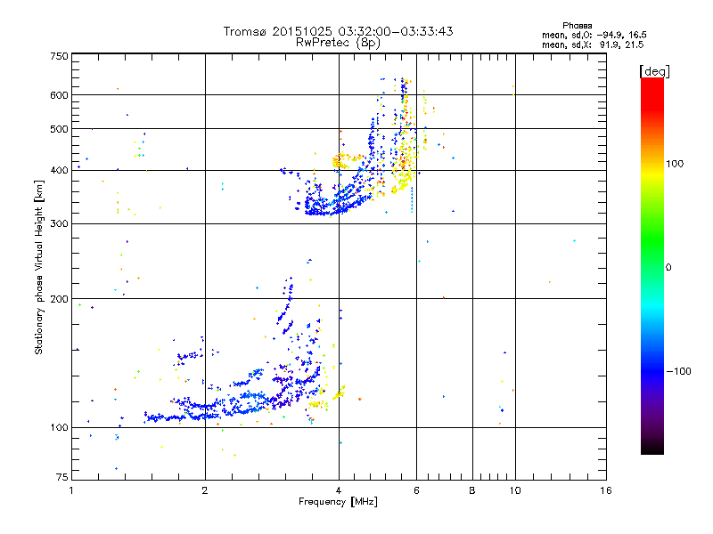Image resolution: width=713 pixels, height=534 pixels.
Task: Click the y-axis tick label '600'
Action: (x=59, y=95)
